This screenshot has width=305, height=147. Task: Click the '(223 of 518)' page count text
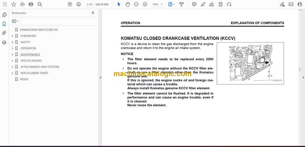tap(102, 4)
